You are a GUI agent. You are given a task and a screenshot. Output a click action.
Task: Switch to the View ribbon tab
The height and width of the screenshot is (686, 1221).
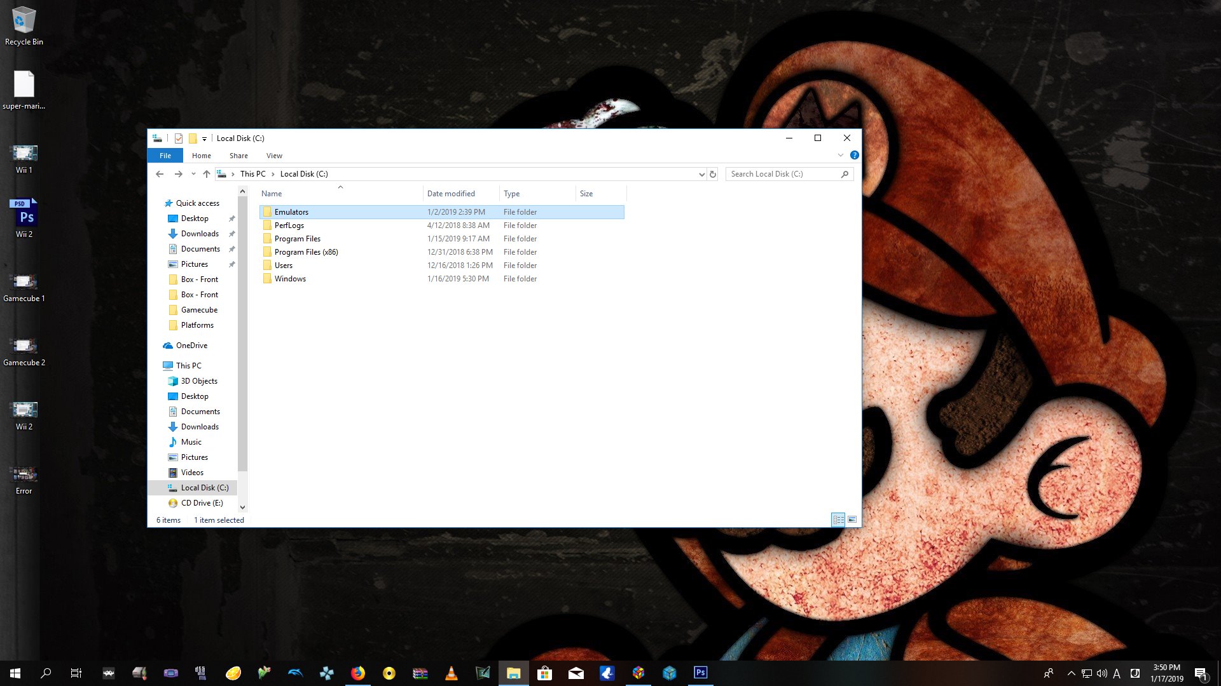274,156
